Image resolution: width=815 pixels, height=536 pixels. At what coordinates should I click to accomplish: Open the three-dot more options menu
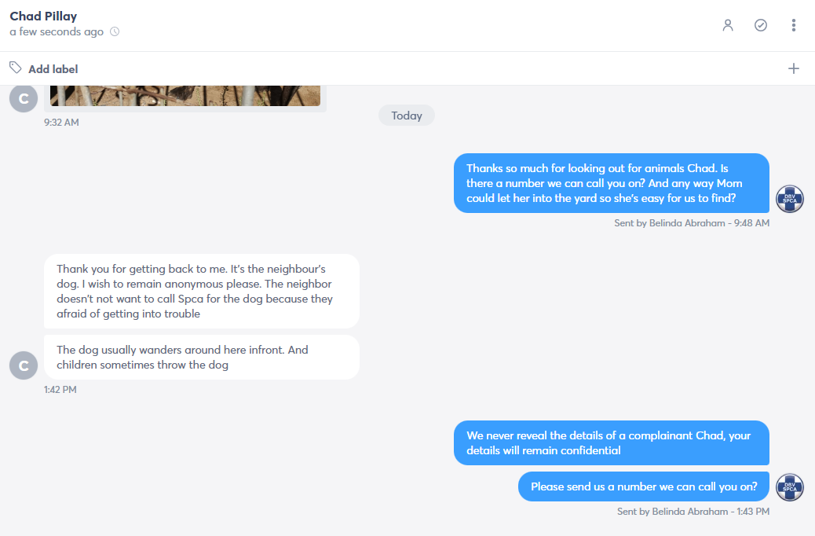pos(793,25)
